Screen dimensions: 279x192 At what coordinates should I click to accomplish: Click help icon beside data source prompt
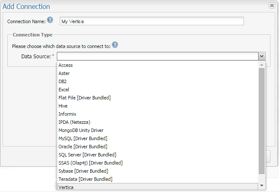coord(115,45)
